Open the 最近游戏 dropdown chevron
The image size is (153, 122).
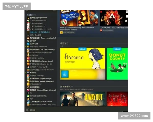(x=70, y=43)
